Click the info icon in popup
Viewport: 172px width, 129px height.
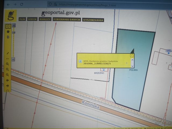tap(80, 61)
